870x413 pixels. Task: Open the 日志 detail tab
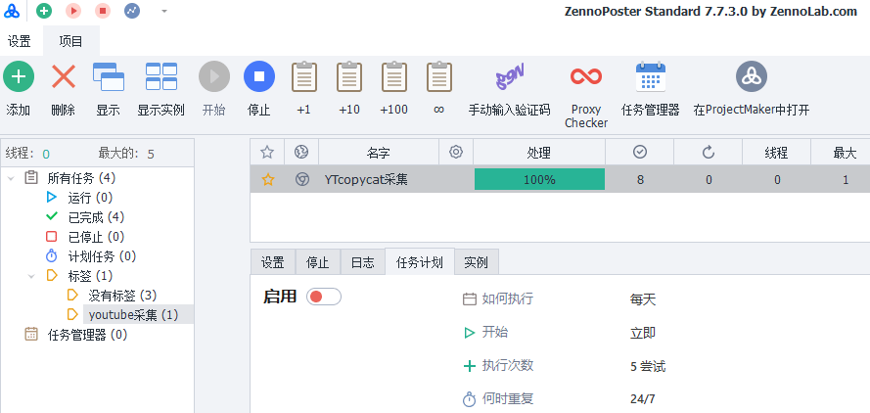[362, 262]
